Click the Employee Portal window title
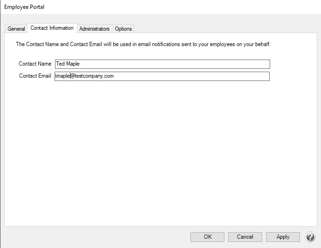This screenshot has width=321, height=248. (24, 7)
